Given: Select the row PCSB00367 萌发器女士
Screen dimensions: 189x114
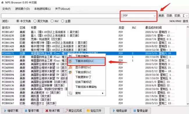Looking at the screenshot, I should [x=89, y=103].
